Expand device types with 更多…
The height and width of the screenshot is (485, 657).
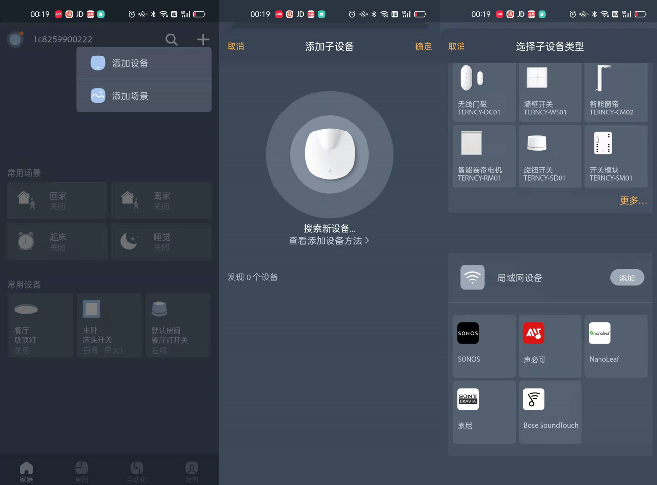(633, 201)
